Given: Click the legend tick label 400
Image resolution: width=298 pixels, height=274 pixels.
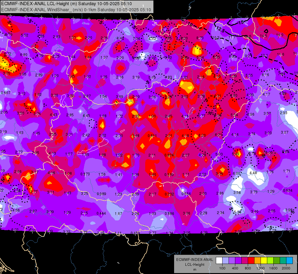Looking at the screenshot, I should pyautogui.click(x=235, y=268).
